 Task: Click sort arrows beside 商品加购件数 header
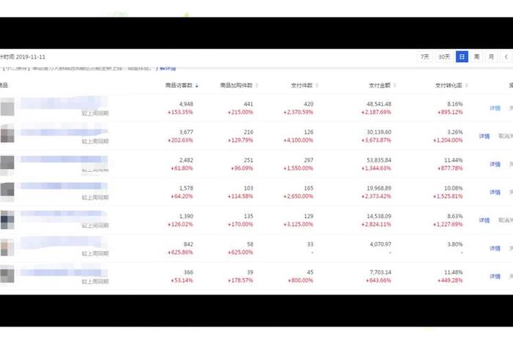click(256, 86)
